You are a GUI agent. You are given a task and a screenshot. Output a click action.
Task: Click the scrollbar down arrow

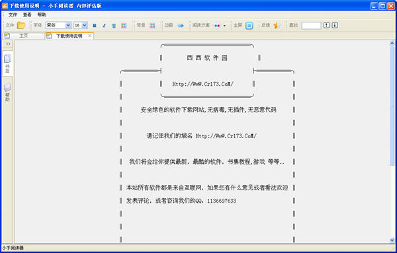click(x=392, y=240)
